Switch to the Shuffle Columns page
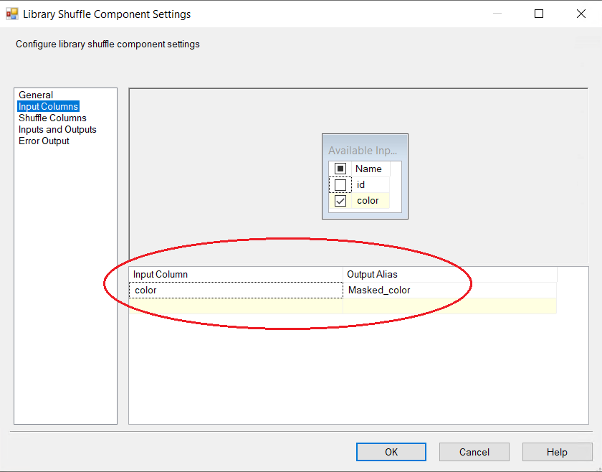 pyautogui.click(x=52, y=118)
